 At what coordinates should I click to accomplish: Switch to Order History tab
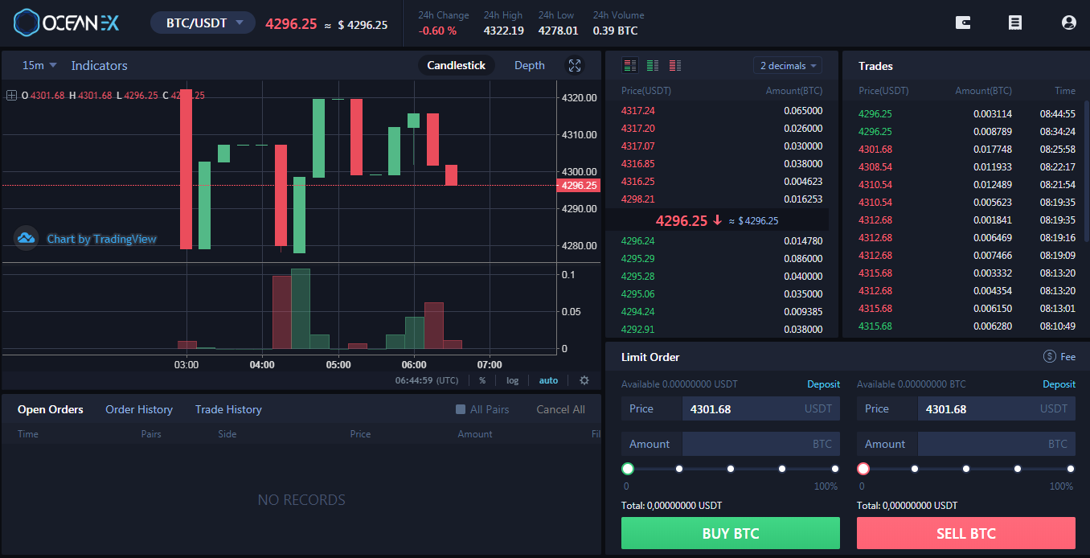pyautogui.click(x=139, y=409)
